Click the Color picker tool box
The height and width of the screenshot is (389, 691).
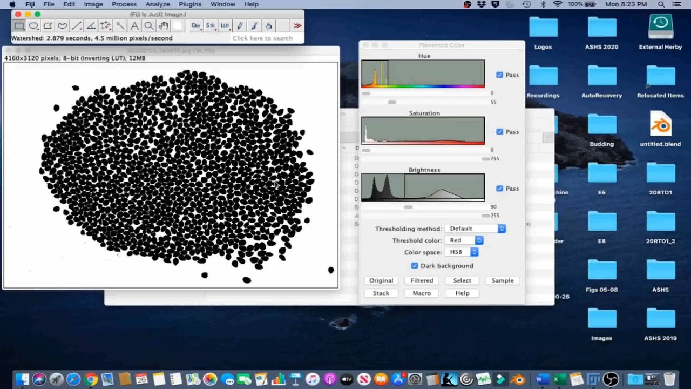[178, 25]
